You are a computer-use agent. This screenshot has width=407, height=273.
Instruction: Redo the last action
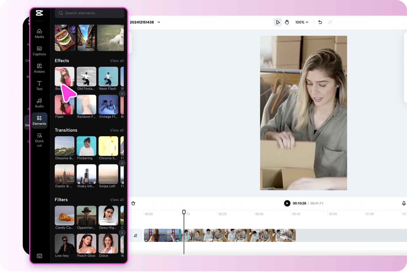coord(330,22)
